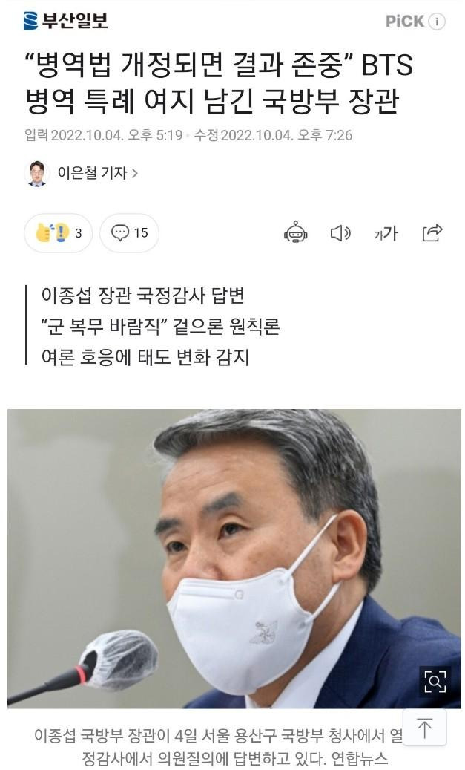
Task: Click the speech bubble comment icon
Action: (x=119, y=232)
